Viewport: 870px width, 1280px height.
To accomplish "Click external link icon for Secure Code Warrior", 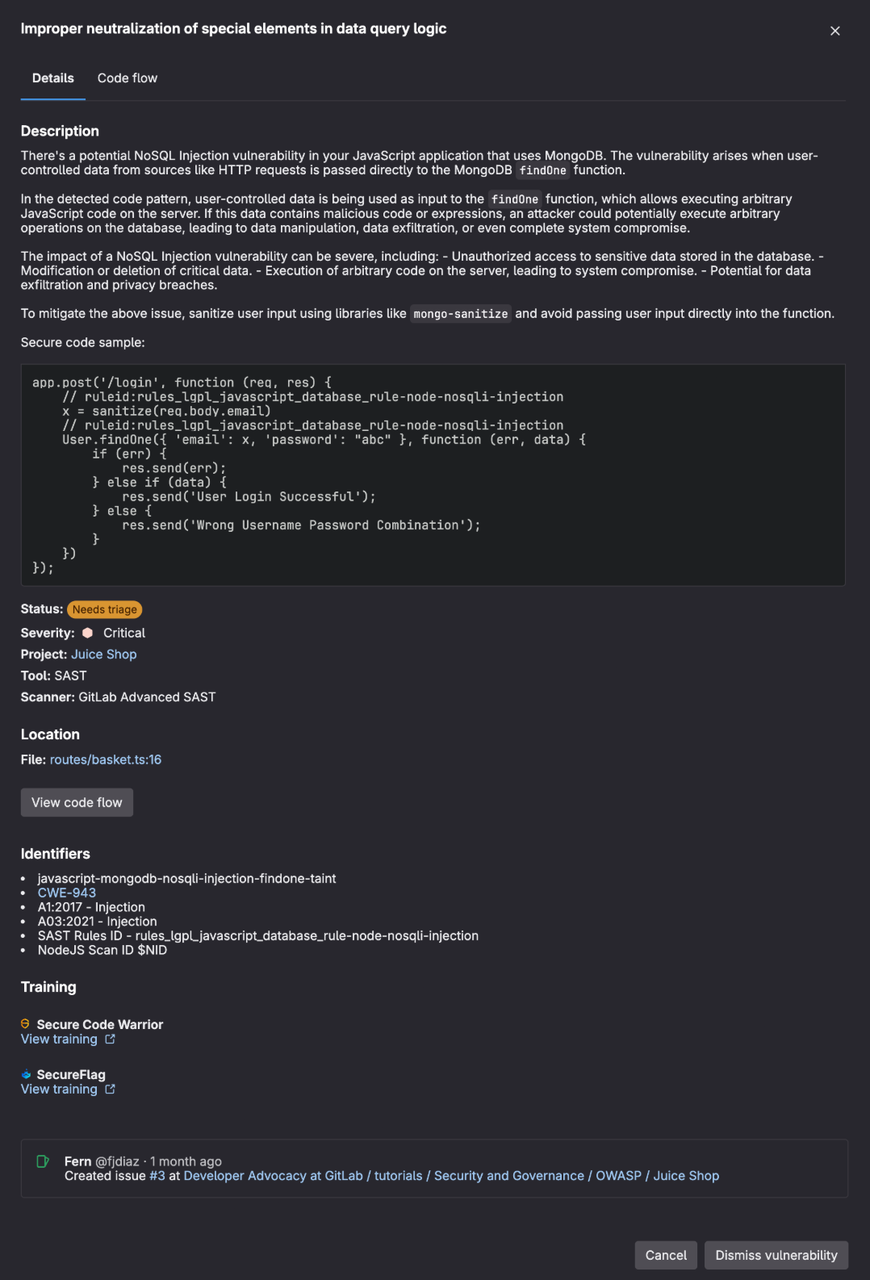I will (x=111, y=1039).
